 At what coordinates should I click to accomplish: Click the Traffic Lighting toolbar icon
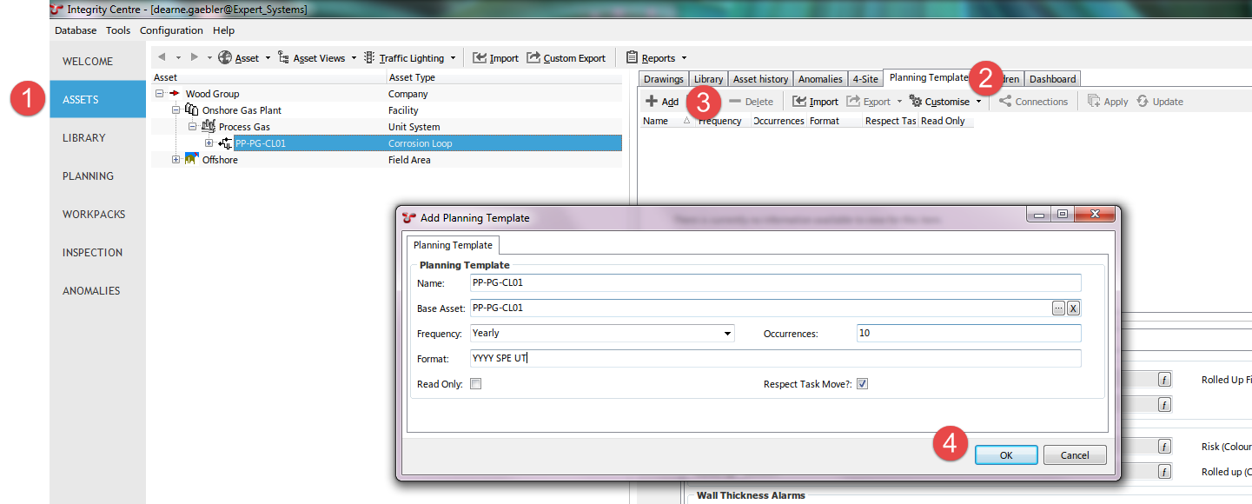click(370, 58)
